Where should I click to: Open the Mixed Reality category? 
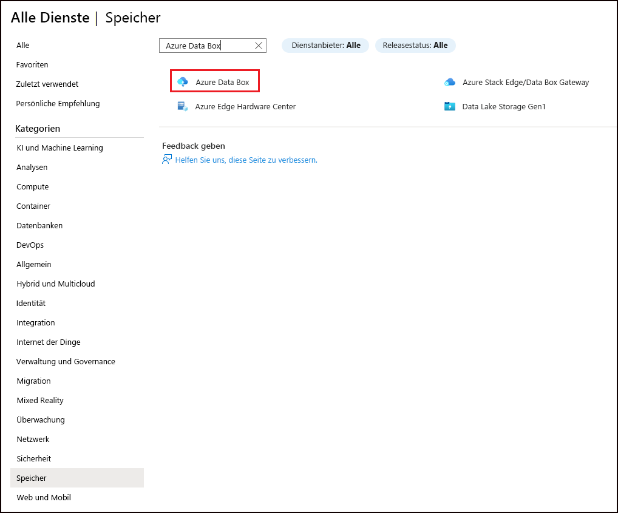(40, 400)
